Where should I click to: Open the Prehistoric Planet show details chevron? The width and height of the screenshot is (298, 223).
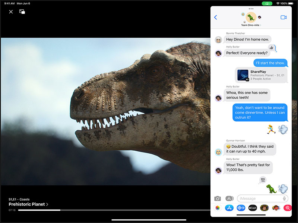point(47,204)
